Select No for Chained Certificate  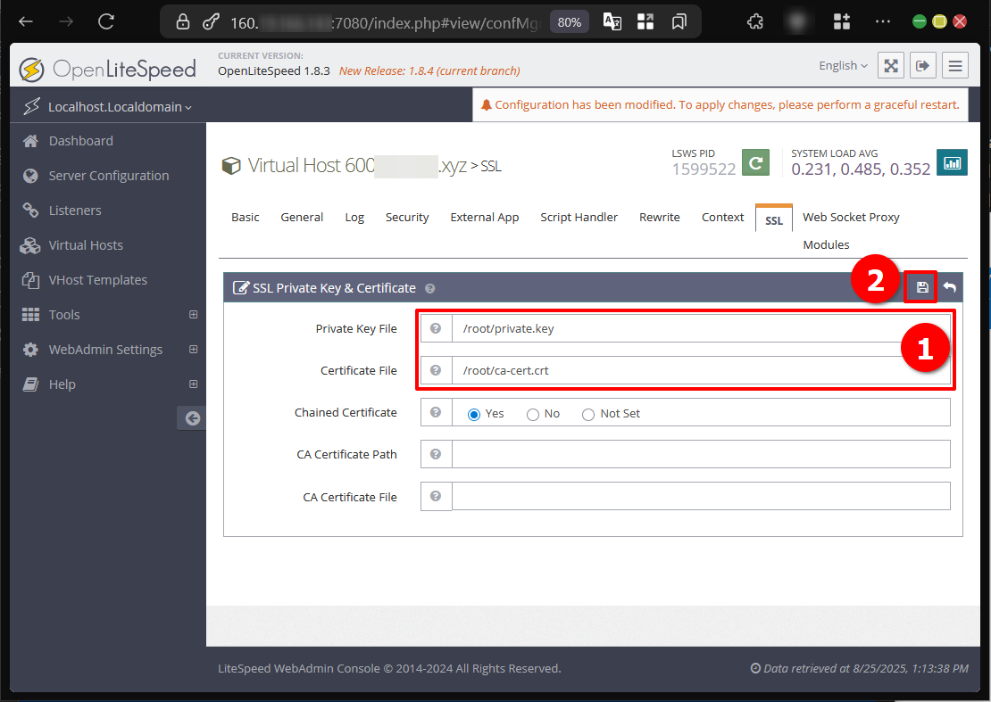click(533, 414)
